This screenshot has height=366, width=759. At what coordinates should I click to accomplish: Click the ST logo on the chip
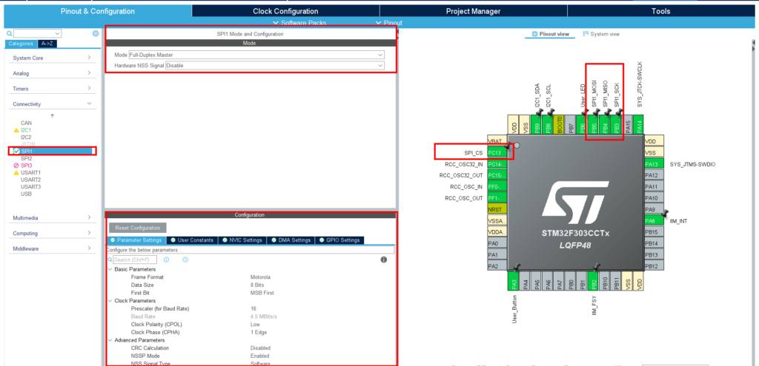click(575, 201)
